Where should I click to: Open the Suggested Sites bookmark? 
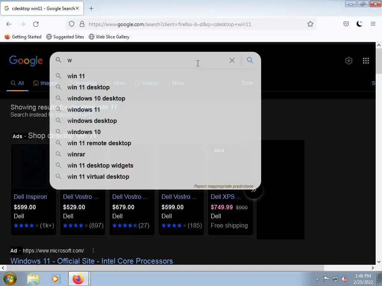tap(65, 37)
